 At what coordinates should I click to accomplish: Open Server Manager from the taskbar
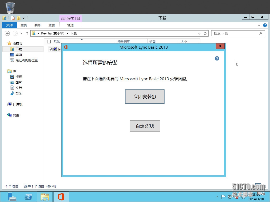(12, 197)
